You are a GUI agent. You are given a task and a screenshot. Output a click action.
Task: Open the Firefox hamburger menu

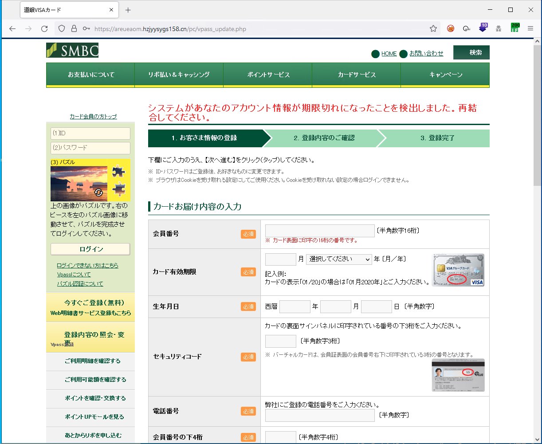pos(530,29)
